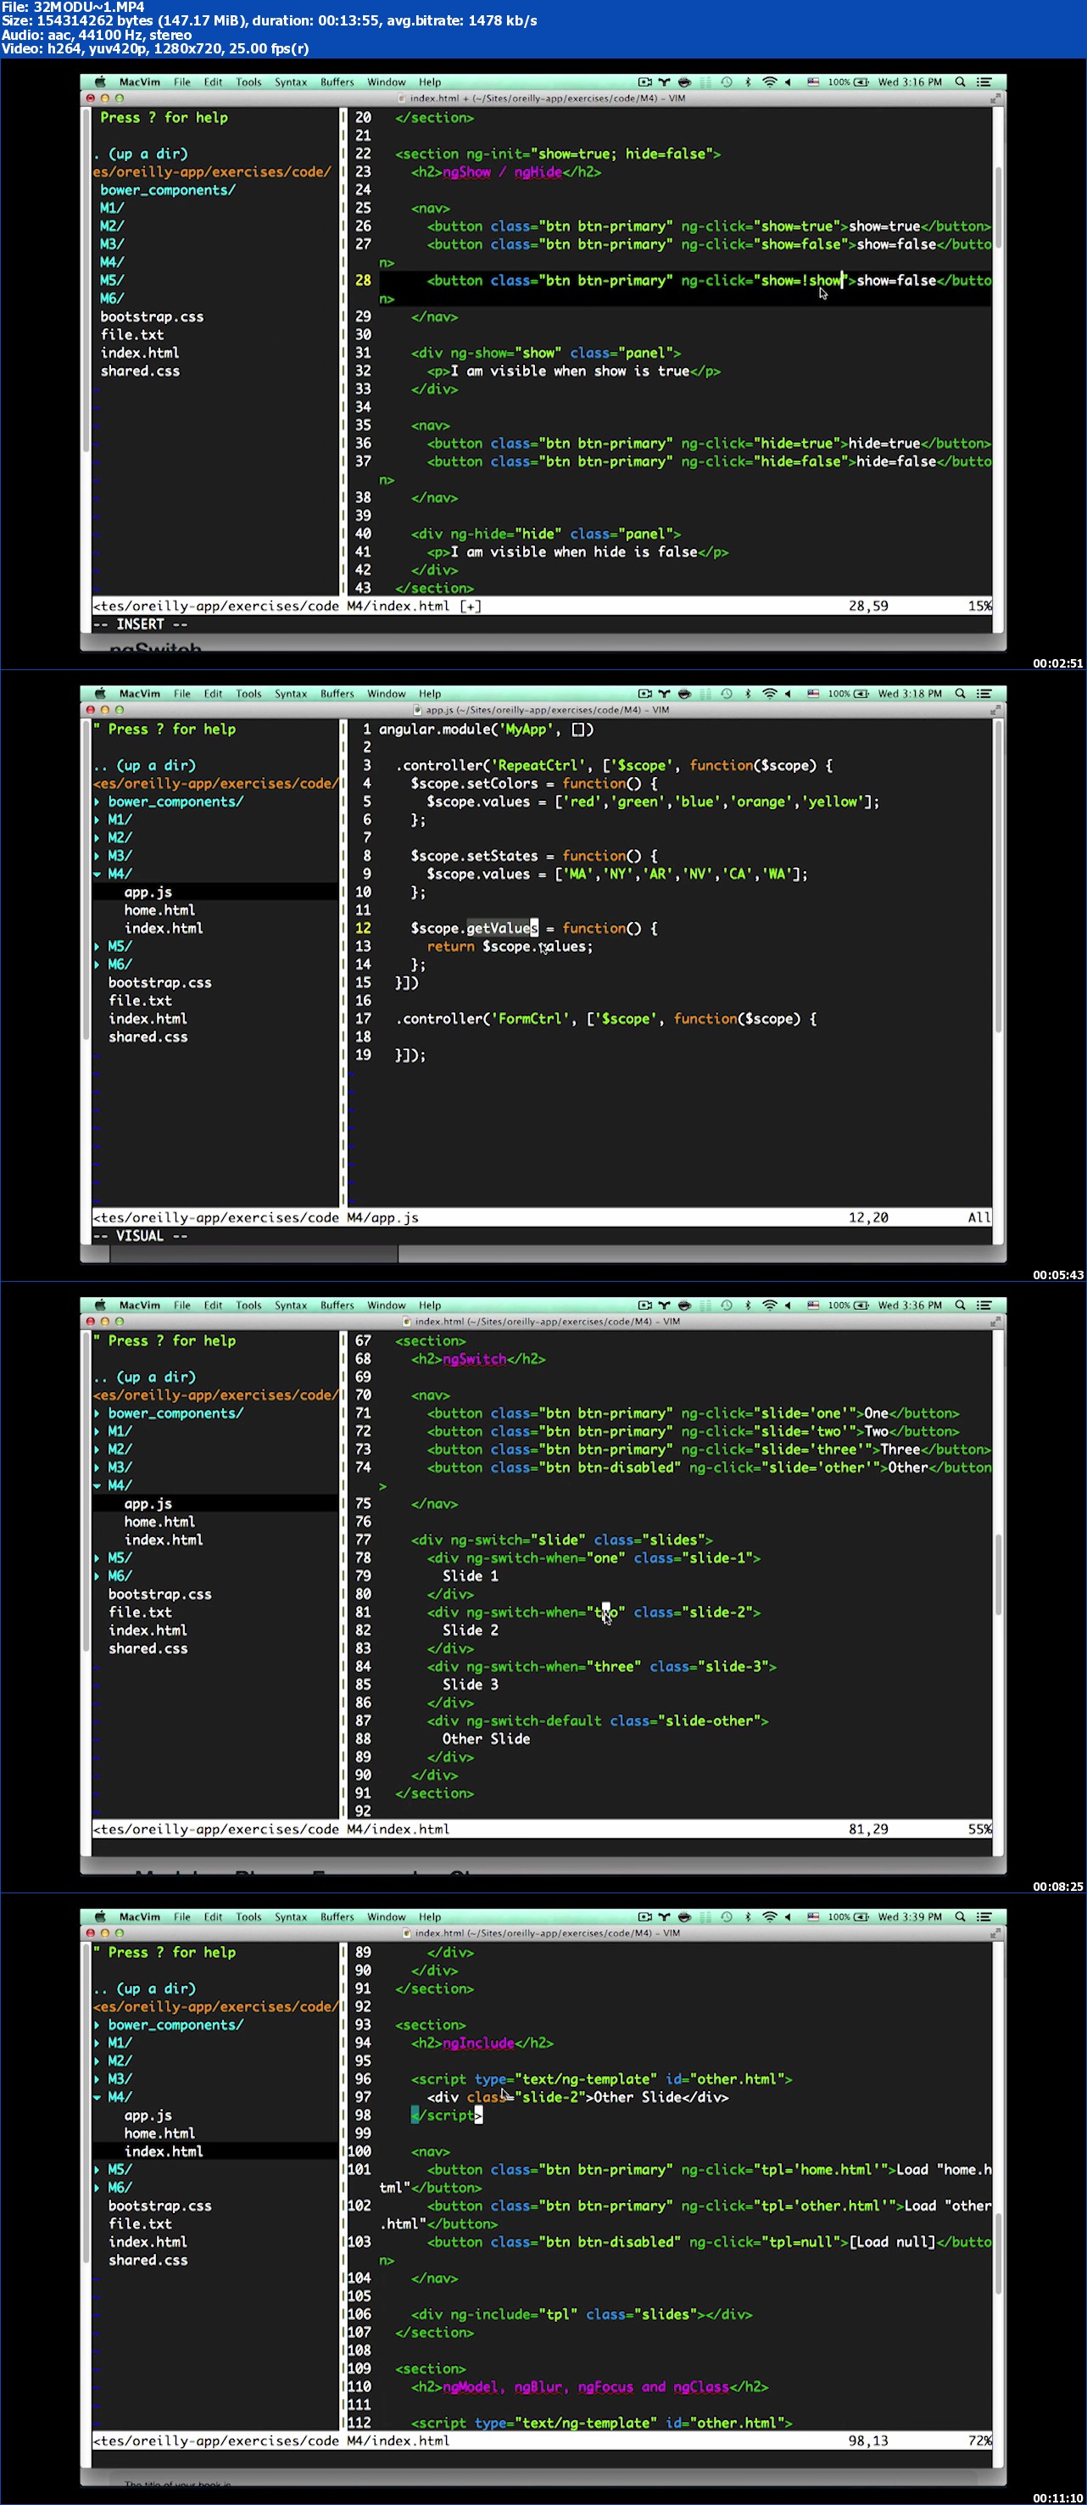The image size is (1087, 2505).
Task: Click the 'Wed 3:39 PM' clock
Action: [910, 1918]
